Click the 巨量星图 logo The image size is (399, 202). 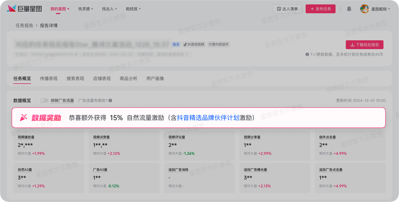click(24, 9)
